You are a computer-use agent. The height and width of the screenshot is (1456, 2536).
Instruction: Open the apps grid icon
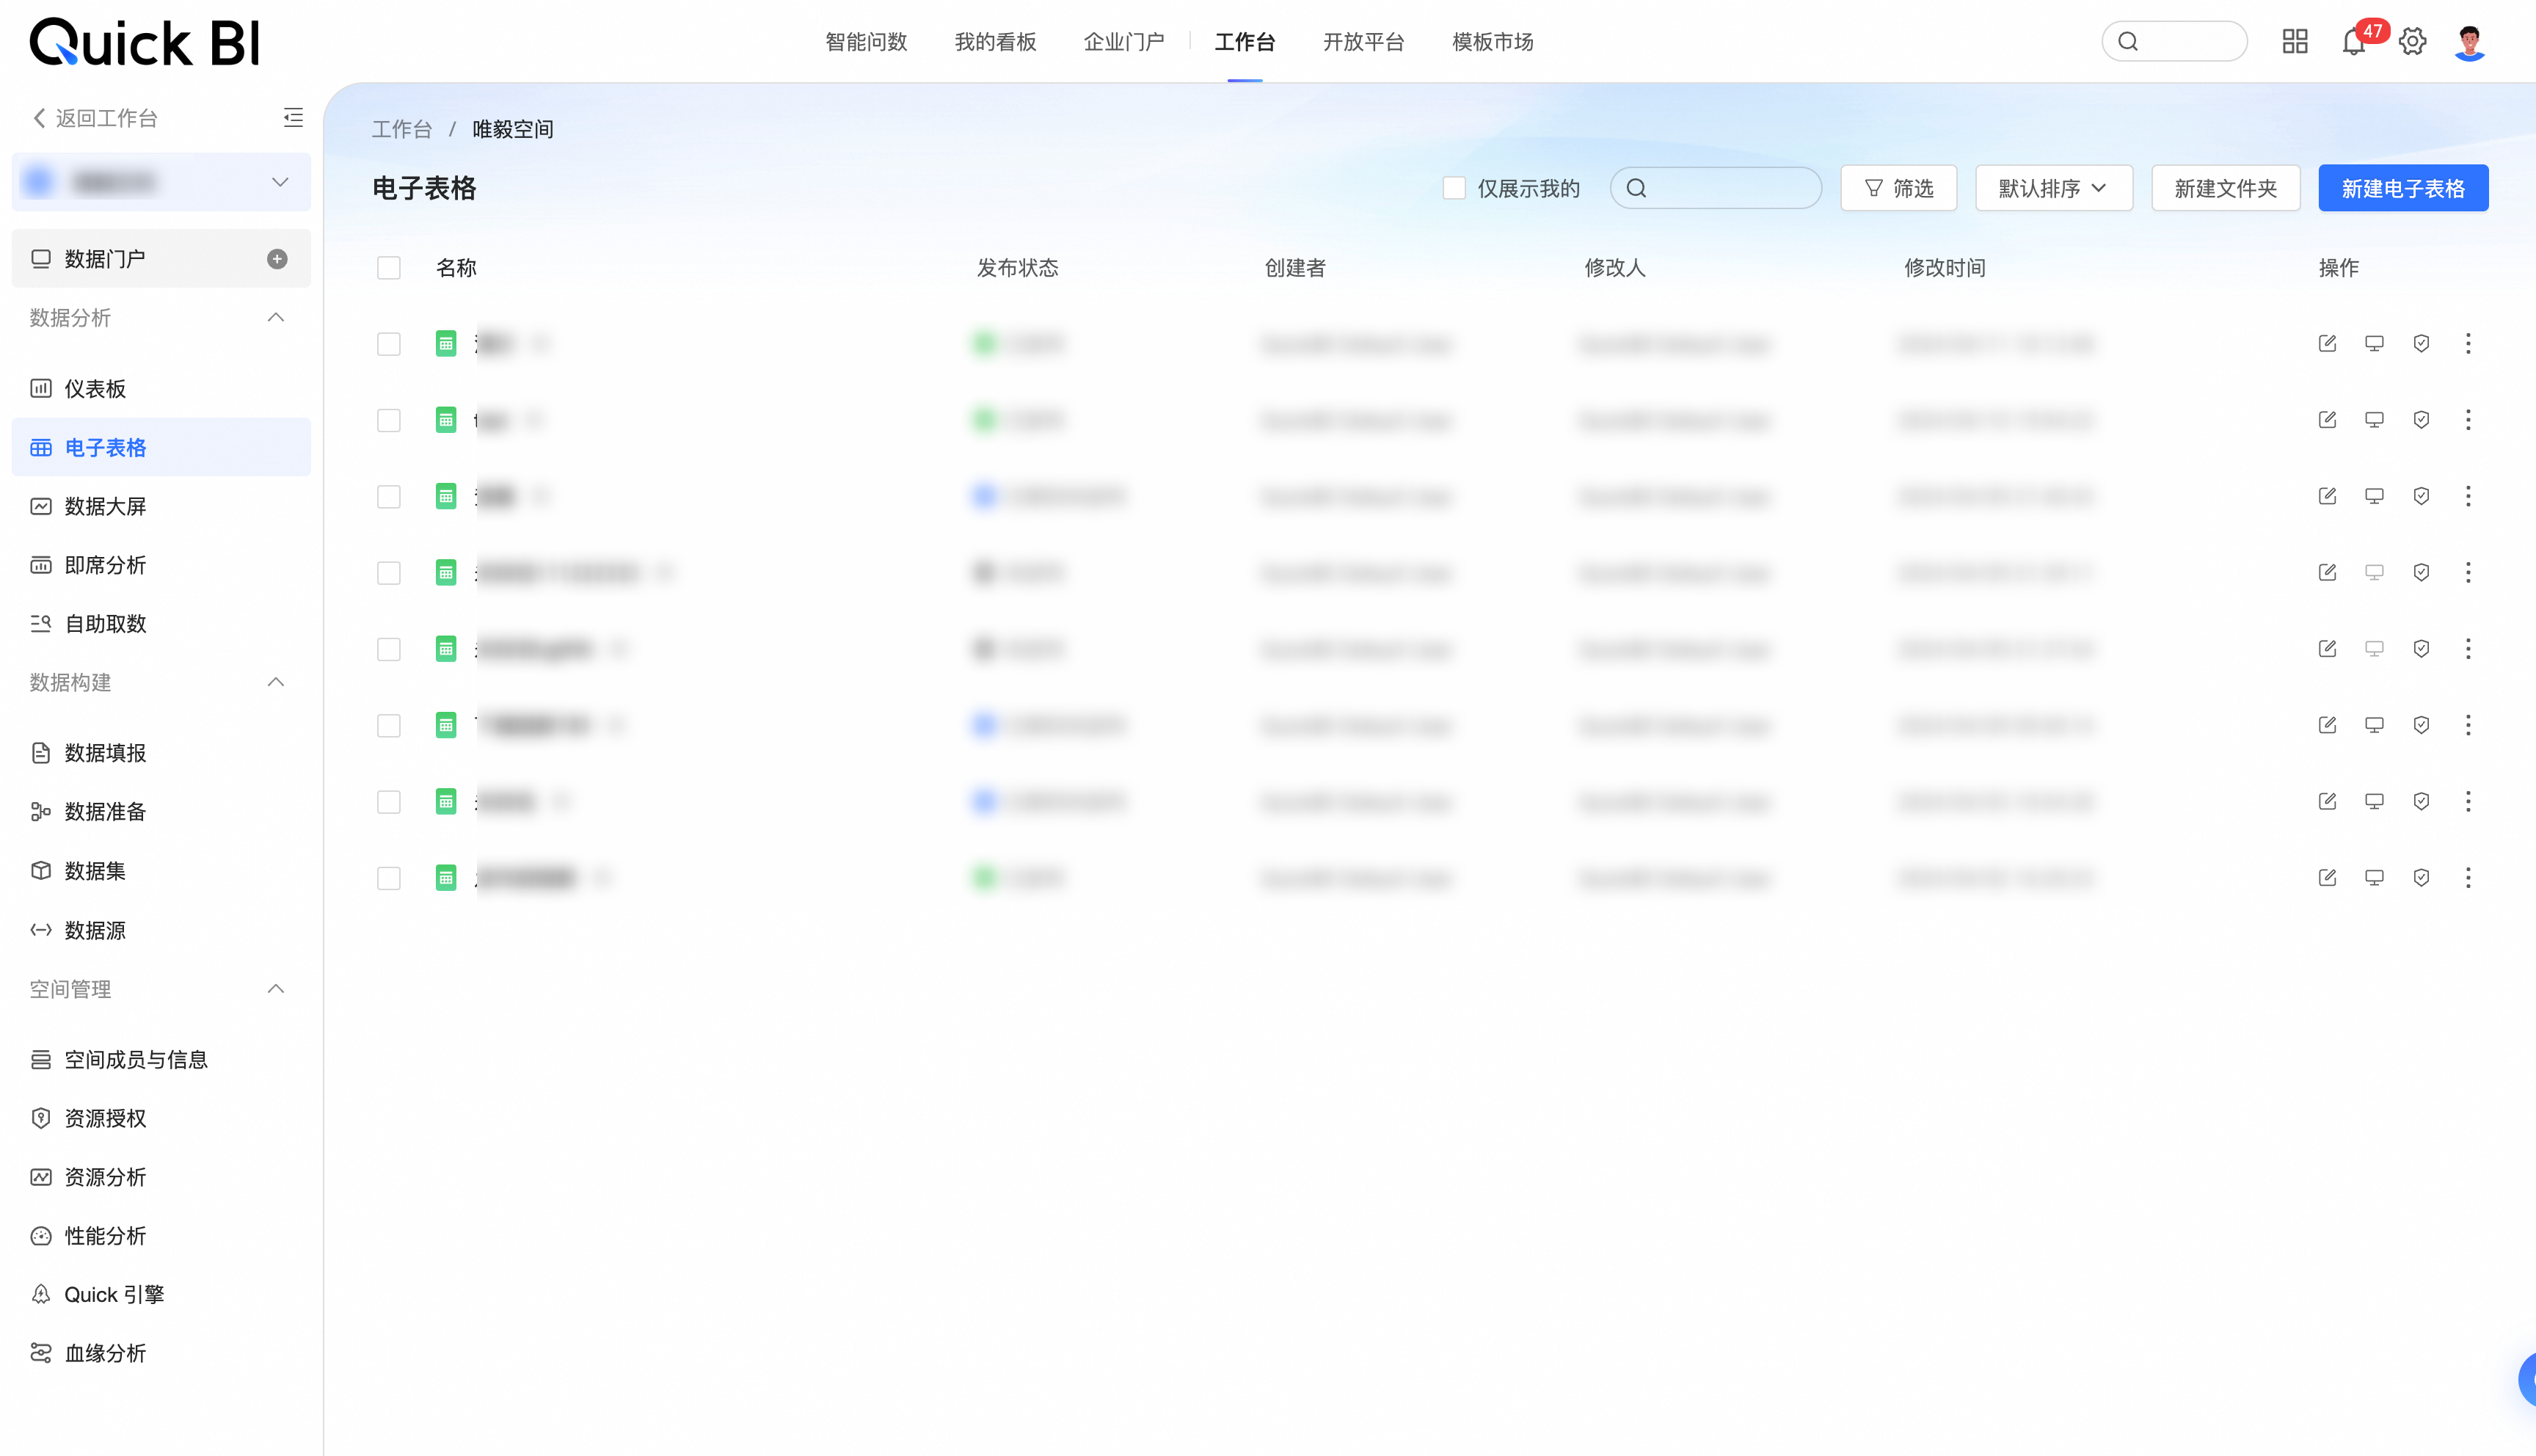(2294, 42)
